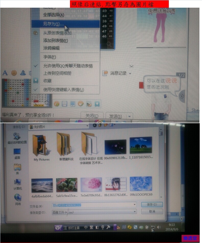Select 库 in the places bar
The image size is (202, 243).
(17, 169)
